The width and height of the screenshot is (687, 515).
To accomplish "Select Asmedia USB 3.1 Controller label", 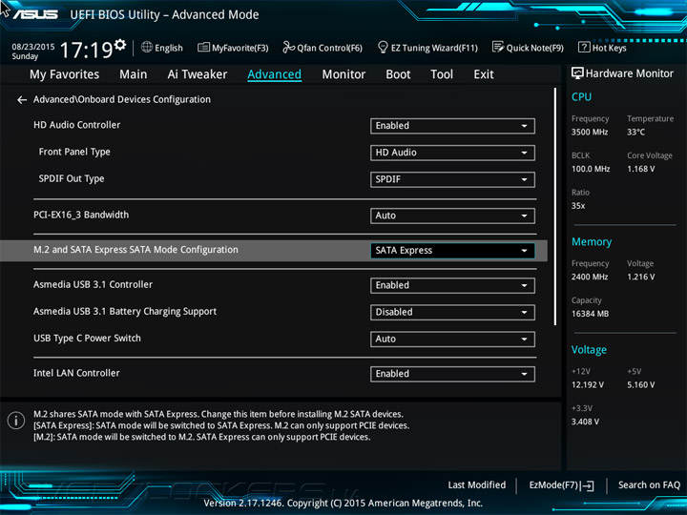I will coord(93,284).
